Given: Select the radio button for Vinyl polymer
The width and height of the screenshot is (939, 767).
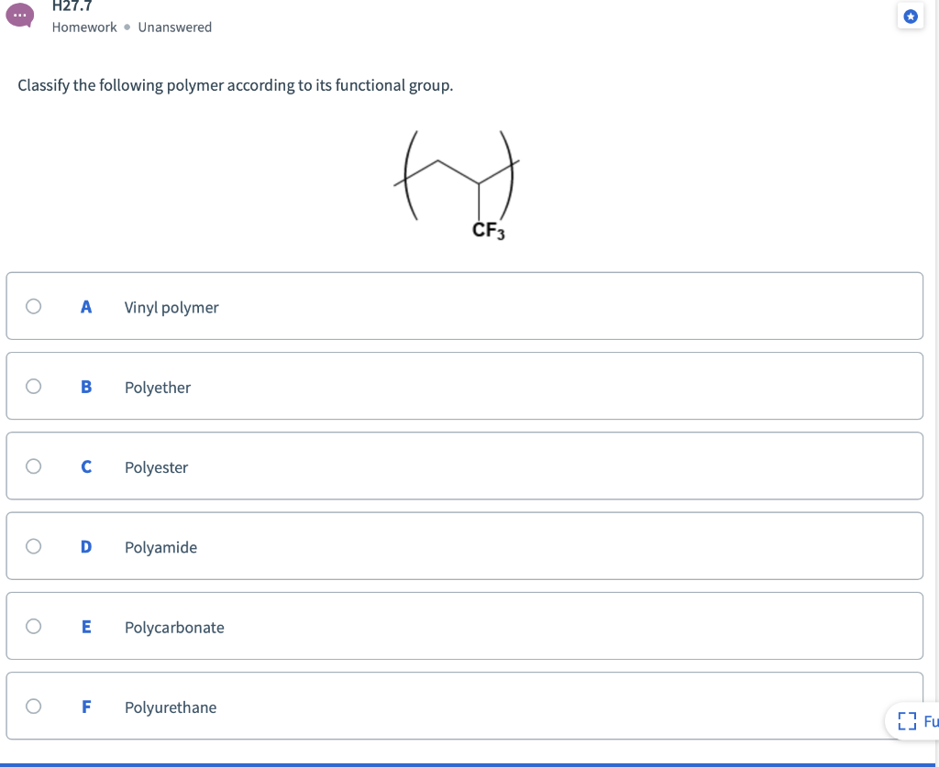Looking at the screenshot, I should (33, 306).
